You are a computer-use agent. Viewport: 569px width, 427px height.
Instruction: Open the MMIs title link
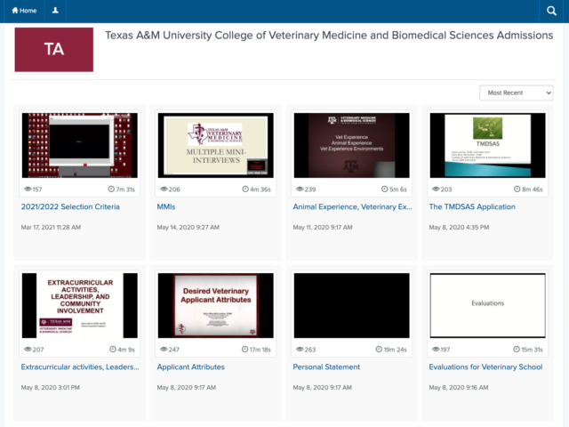[166, 206]
